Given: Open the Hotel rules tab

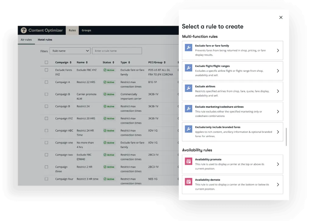Looking at the screenshot, I should pyautogui.click(x=45, y=40).
